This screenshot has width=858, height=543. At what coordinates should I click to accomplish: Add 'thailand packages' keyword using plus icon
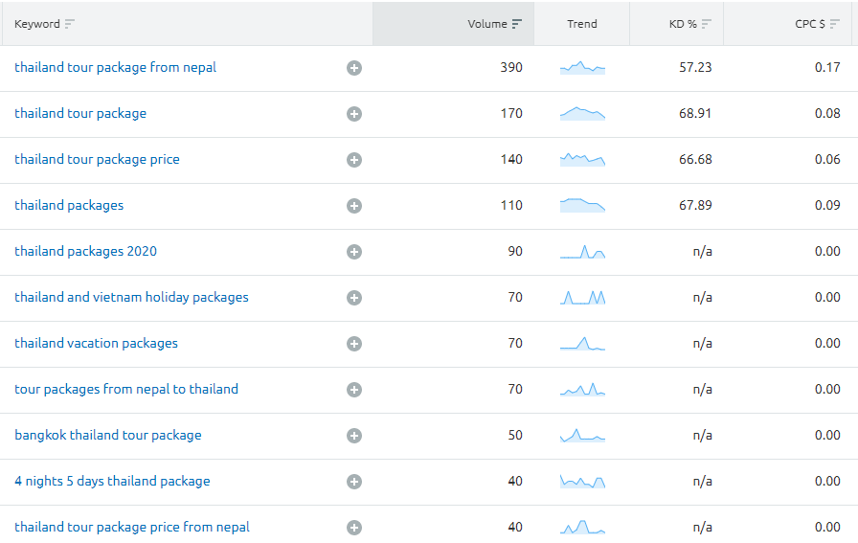[354, 206]
